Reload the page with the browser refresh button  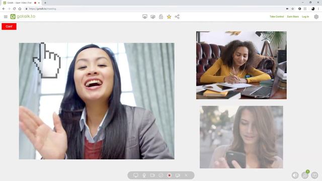(15, 9)
